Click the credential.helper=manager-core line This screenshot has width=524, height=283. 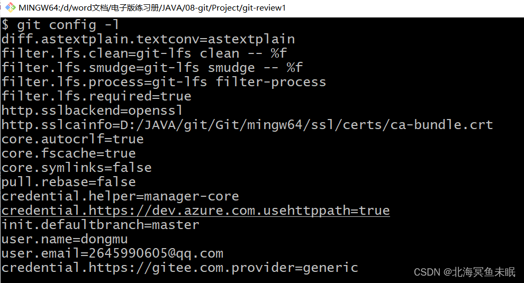(x=120, y=196)
